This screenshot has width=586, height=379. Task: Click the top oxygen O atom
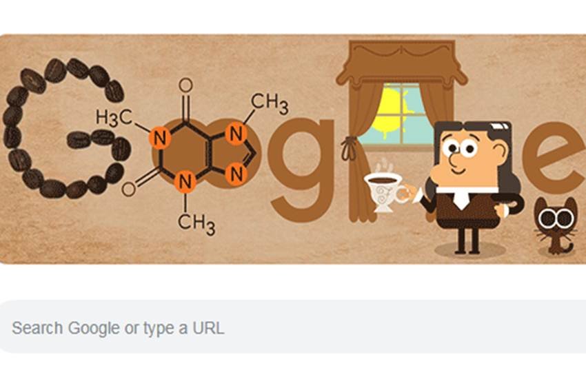click(185, 85)
